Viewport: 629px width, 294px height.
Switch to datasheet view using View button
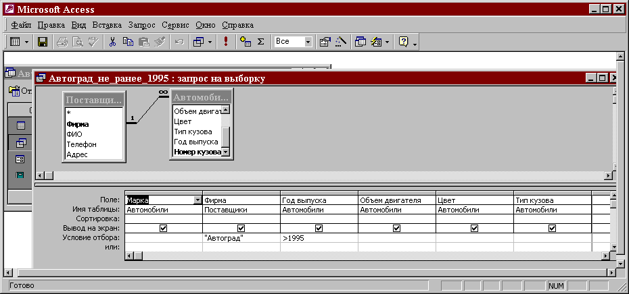[16, 42]
